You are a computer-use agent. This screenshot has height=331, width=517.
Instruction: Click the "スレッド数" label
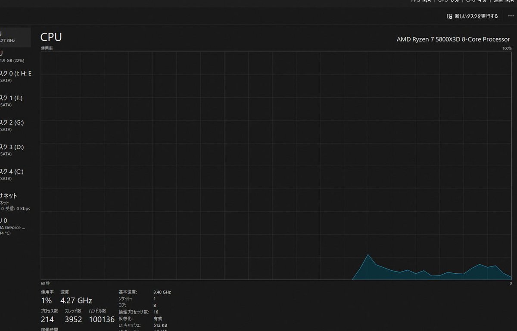click(x=73, y=311)
